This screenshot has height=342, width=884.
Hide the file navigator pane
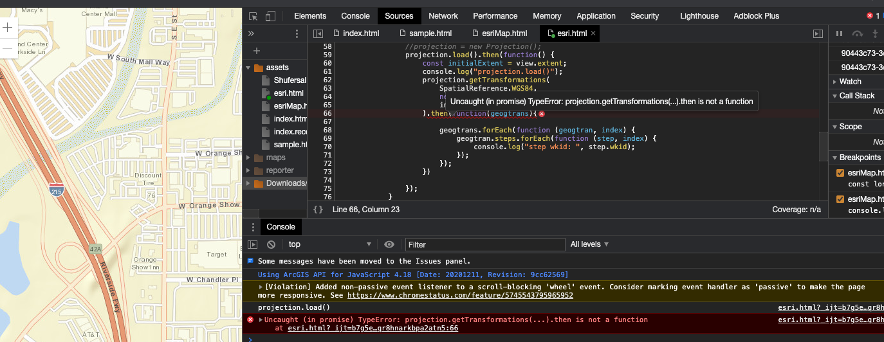318,33
